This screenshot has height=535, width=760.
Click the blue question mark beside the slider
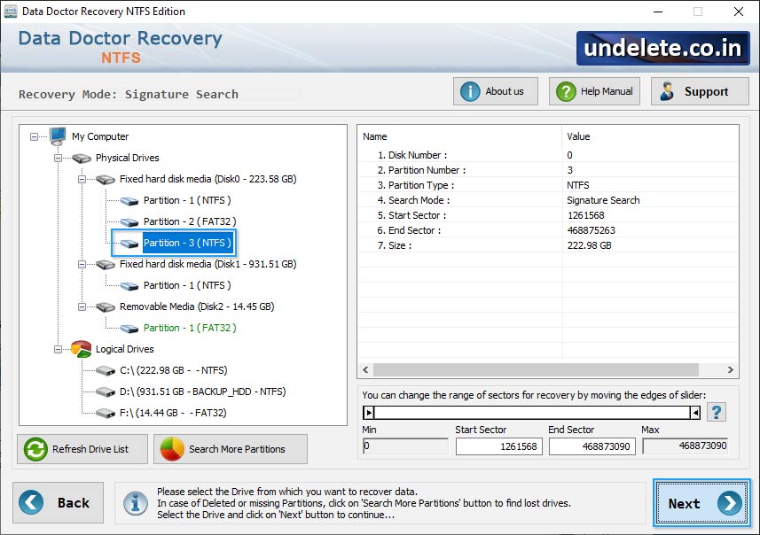717,412
